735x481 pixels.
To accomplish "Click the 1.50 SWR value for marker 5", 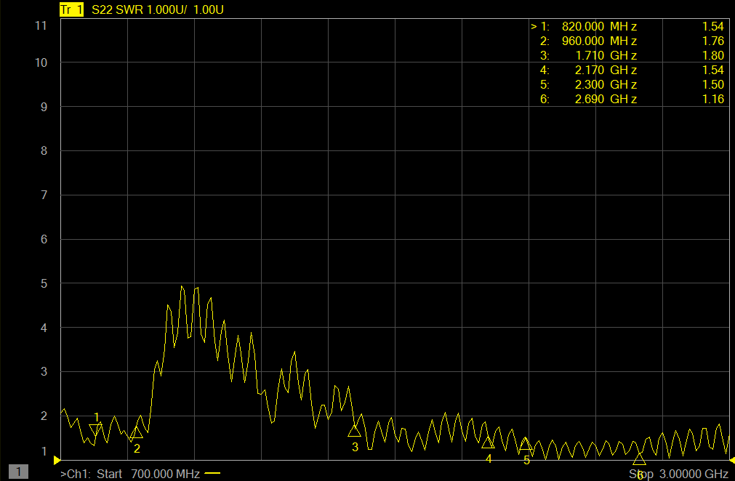I will (713, 85).
